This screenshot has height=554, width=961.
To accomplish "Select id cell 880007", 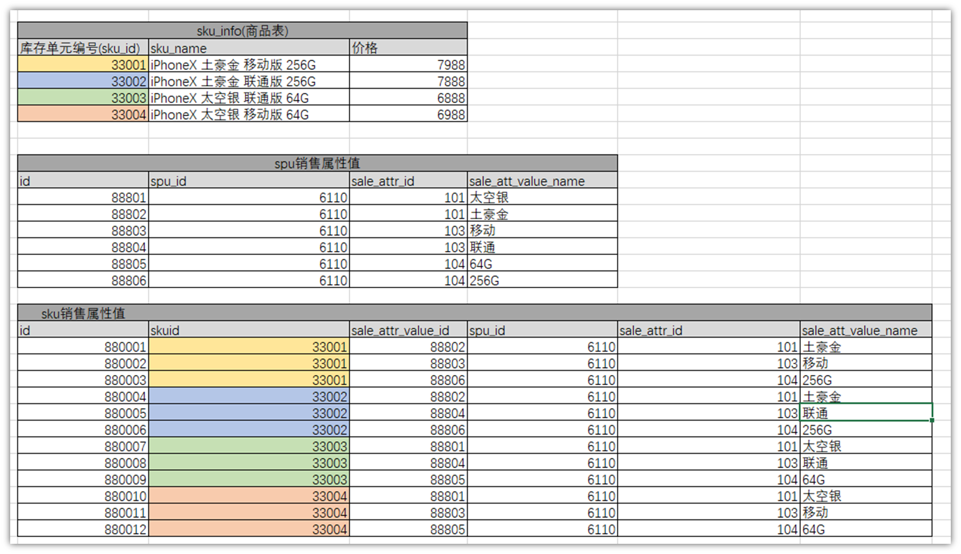I will click(x=83, y=446).
